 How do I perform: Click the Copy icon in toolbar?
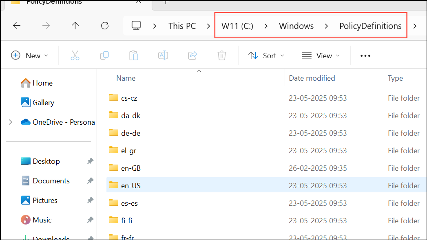[x=104, y=55]
